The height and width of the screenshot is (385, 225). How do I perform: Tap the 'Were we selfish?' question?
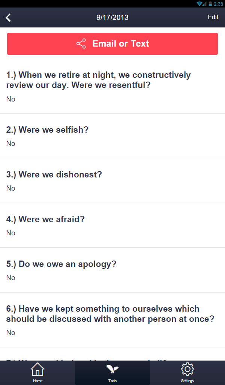[x=53, y=130]
